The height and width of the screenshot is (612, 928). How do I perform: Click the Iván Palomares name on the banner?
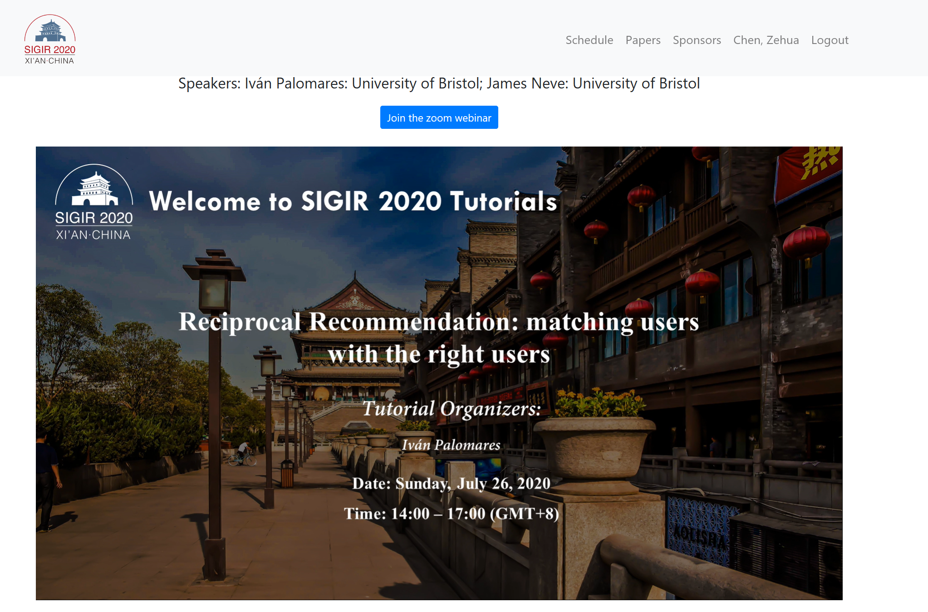451,445
